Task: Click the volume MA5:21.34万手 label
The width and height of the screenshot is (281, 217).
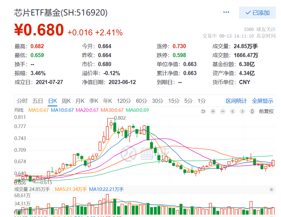Action: point(71,189)
